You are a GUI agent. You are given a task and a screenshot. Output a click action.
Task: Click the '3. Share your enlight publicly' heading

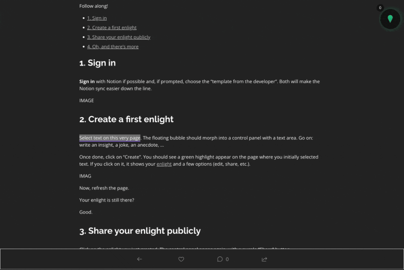coord(140,231)
